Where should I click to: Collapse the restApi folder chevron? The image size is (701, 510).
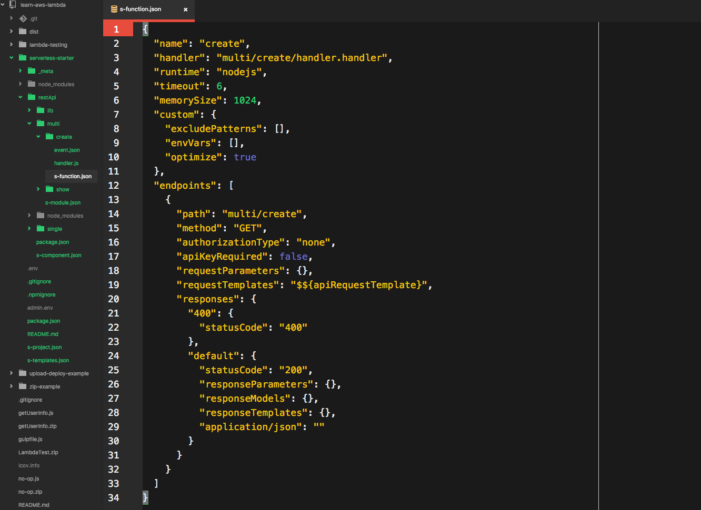(20, 97)
